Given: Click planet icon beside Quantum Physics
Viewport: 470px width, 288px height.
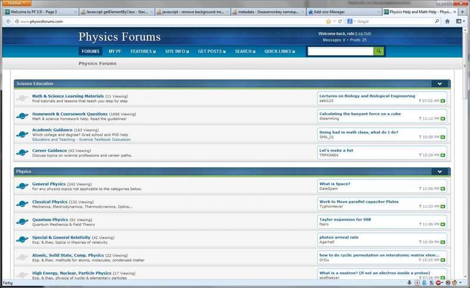Looking at the screenshot, I should [22, 222].
